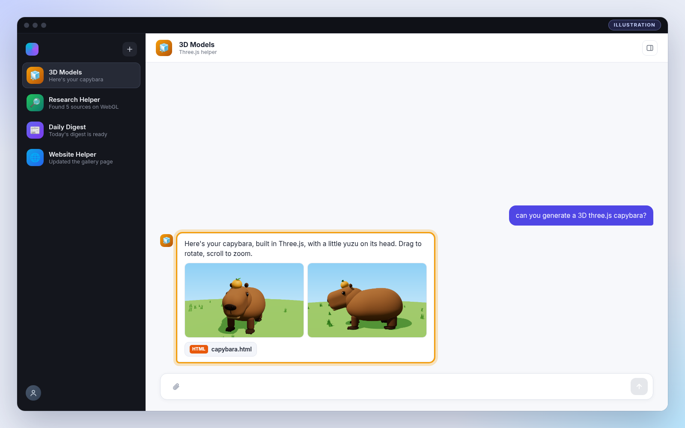The height and width of the screenshot is (428, 685).
Task: Open the Website Helper conversation
Action: (x=81, y=158)
